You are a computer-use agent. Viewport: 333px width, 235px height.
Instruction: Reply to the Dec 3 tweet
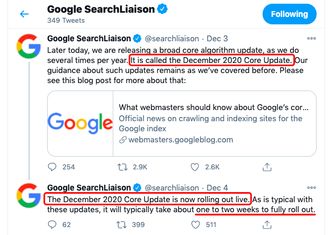pos(52,167)
